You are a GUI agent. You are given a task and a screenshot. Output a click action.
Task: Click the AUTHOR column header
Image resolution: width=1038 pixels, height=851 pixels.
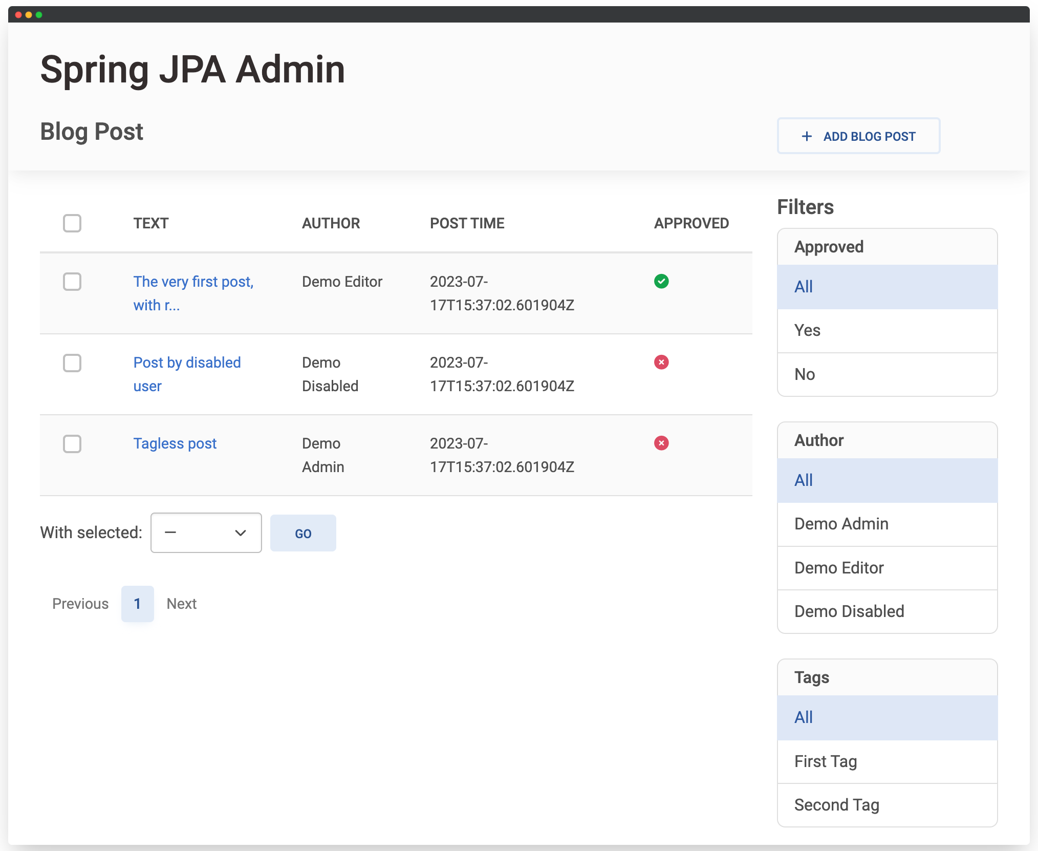[331, 223]
